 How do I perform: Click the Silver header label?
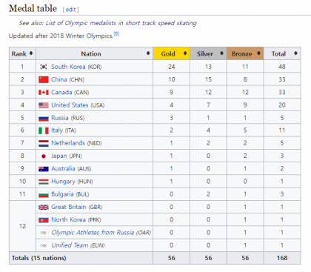point(205,54)
